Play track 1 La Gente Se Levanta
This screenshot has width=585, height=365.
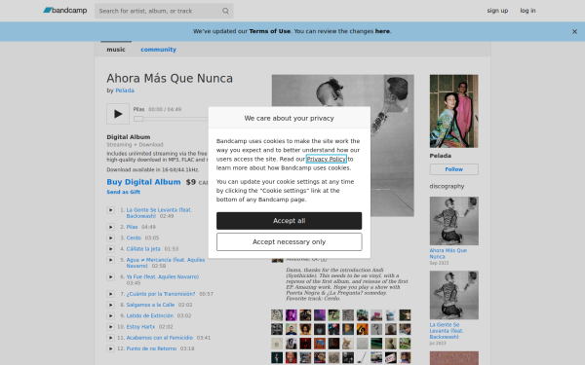[110, 210]
